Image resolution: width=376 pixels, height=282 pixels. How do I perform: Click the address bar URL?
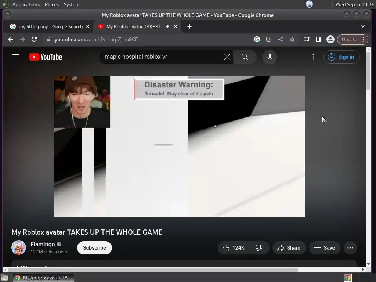click(x=96, y=39)
